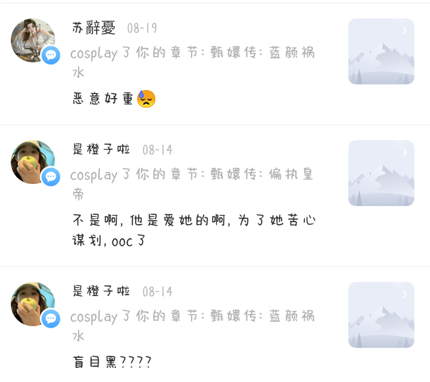View the thumbnail beside the 盲目黑 comment
This screenshot has height=382, width=430.
(381, 315)
